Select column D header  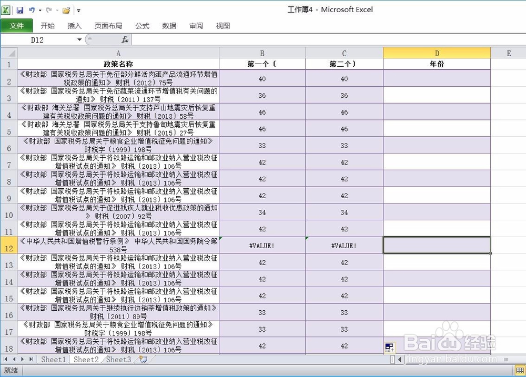(437, 53)
